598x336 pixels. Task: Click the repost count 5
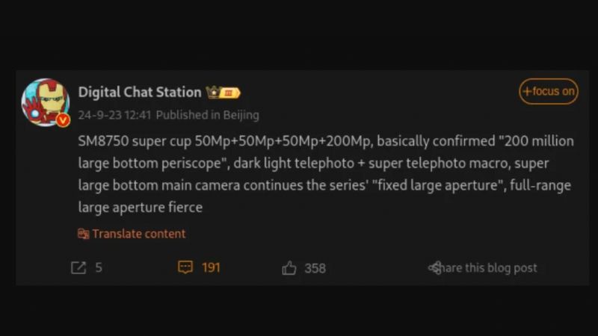pos(99,267)
